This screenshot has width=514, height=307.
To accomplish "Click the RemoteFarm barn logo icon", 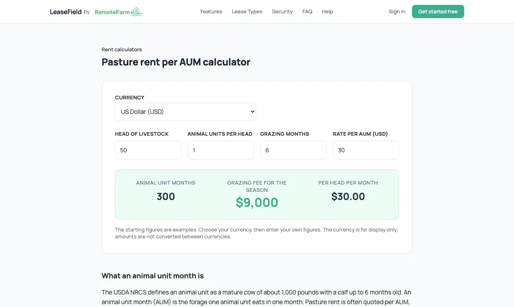I will [137, 12].
